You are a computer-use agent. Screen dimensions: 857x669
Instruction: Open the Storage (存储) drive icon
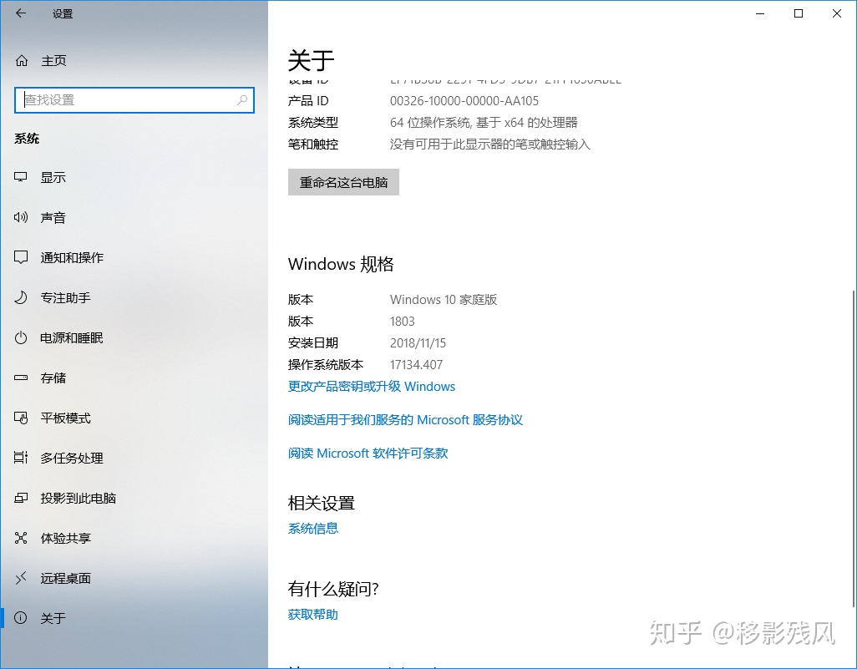click(21, 378)
